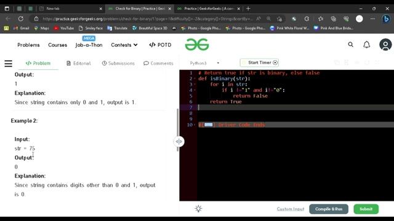
Task: Expand the folded Driver Code at line 10
Action: (208, 125)
